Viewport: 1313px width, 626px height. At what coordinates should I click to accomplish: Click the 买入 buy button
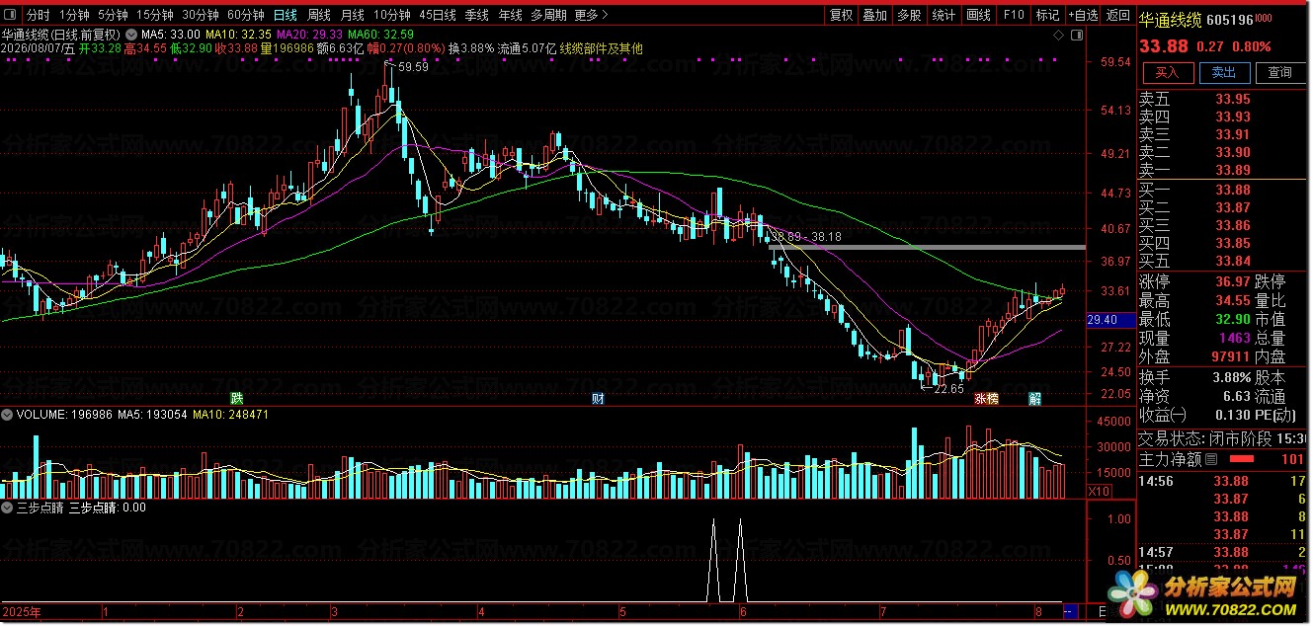[1168, 72]
